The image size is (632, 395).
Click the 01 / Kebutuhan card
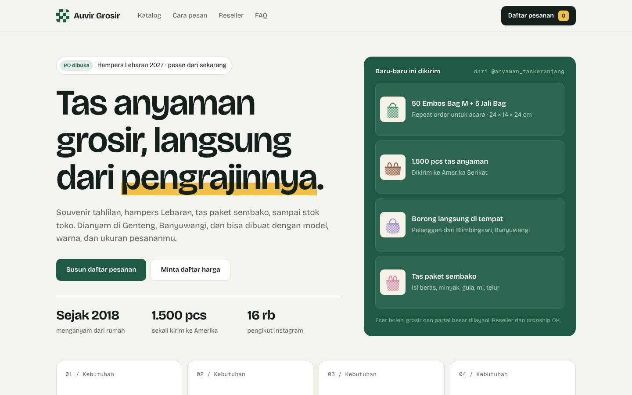(x=119, y=378)
